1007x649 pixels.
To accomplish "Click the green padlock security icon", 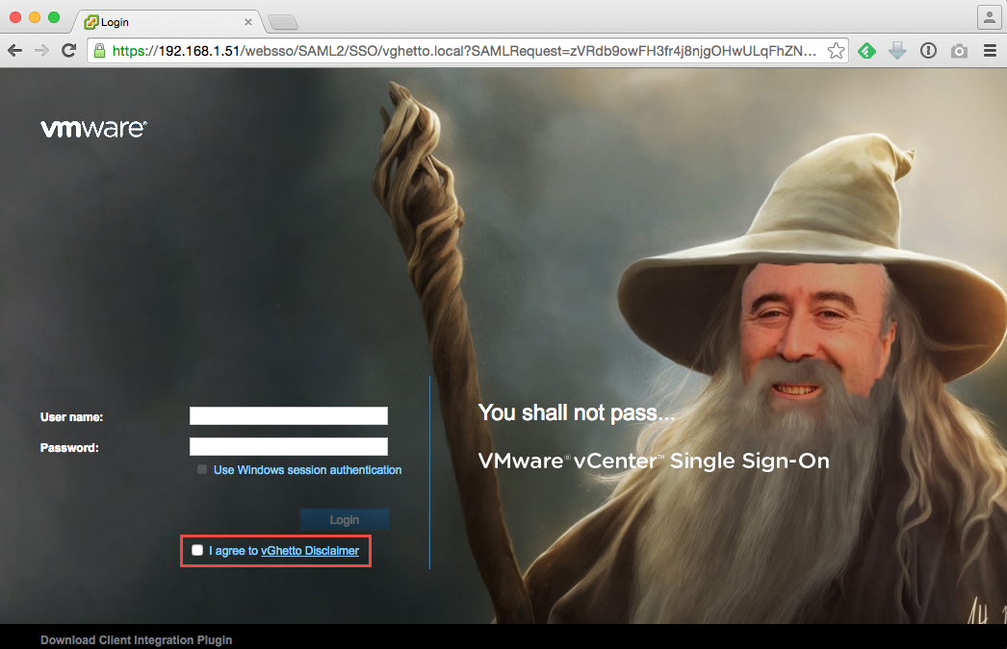I will (x=99, y=51).
